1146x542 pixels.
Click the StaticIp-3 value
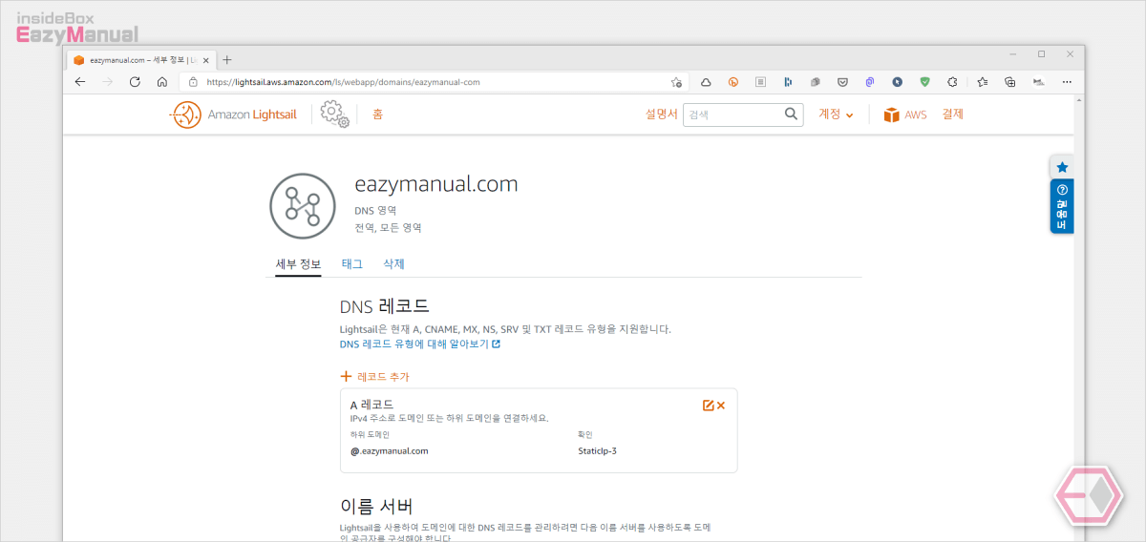pos(597,451)
